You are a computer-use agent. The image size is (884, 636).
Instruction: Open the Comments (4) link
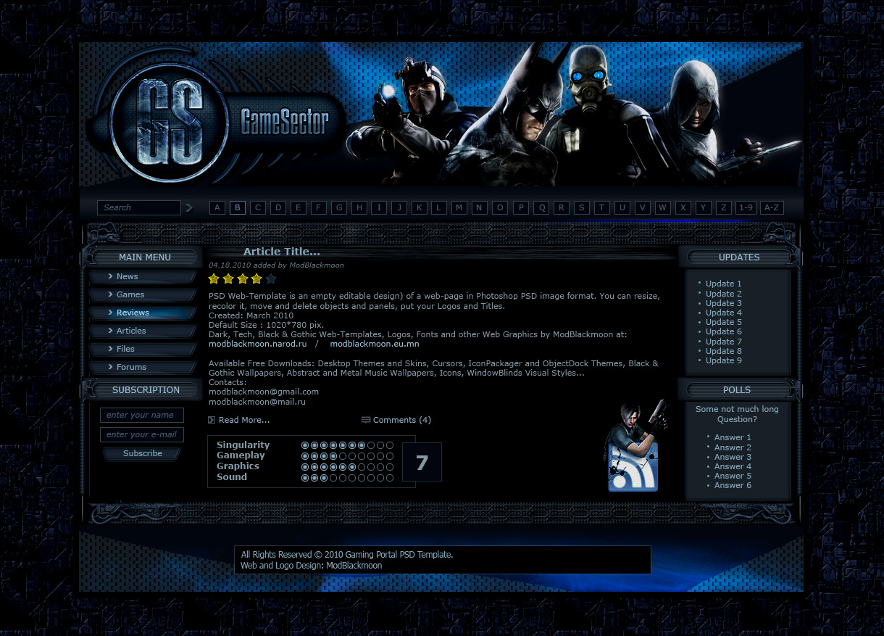click(x=402, y=420)
